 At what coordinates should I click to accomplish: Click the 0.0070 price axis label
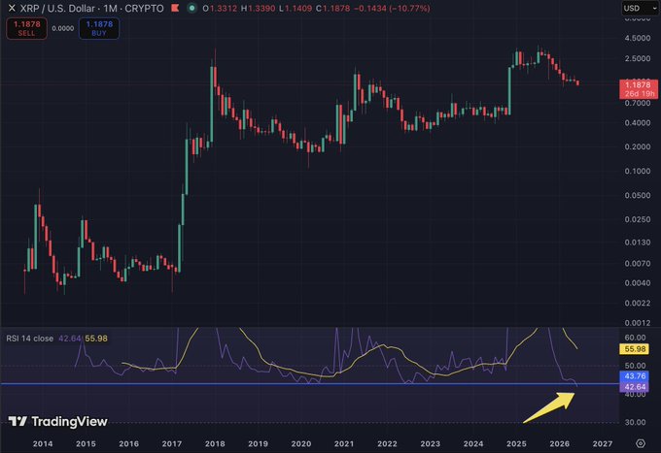point(637,263)
